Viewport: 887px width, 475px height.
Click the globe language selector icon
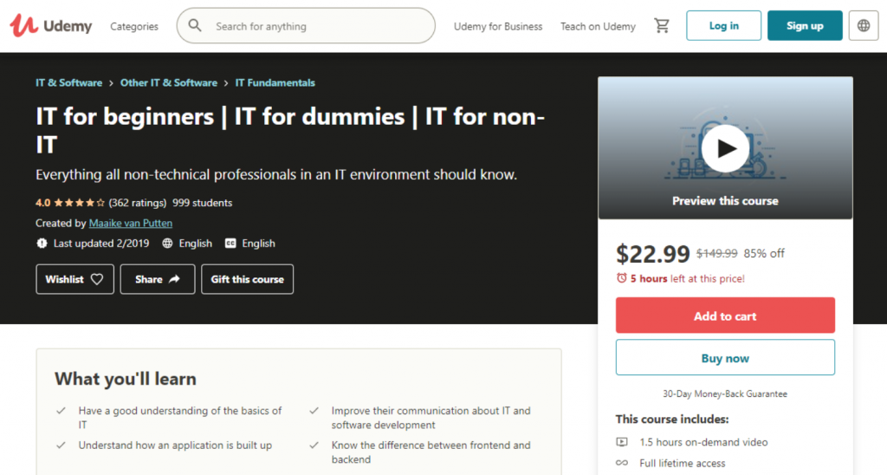click(864, 26)
